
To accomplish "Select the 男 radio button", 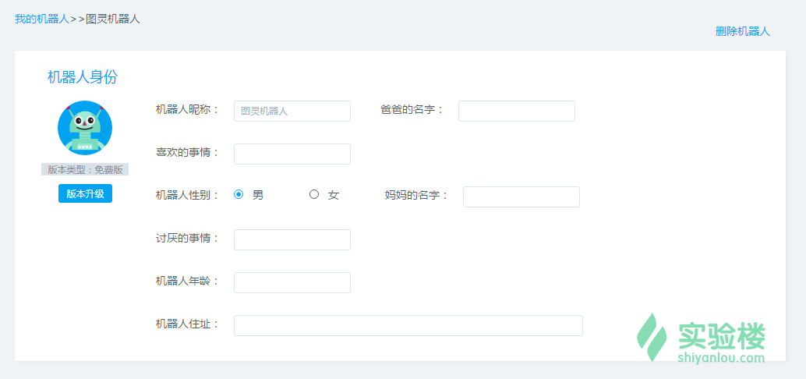I will point(239,195).
